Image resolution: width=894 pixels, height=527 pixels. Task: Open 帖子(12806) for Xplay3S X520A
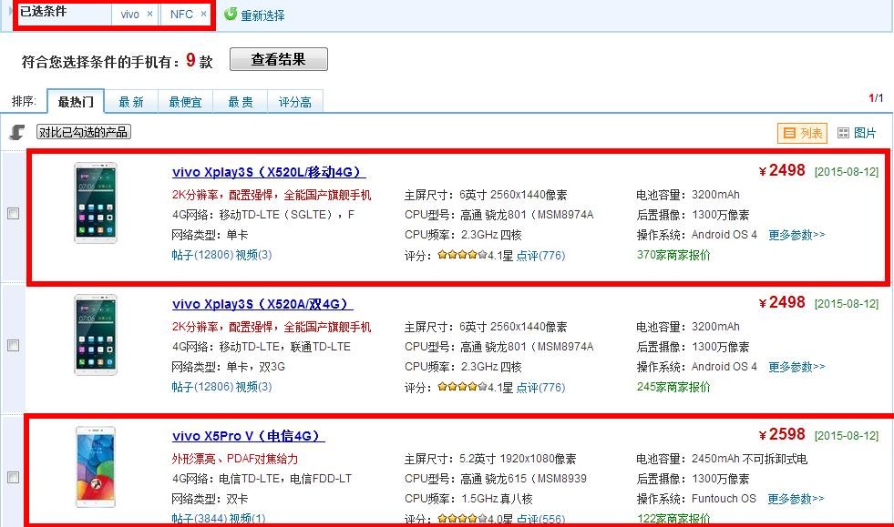click(202, 387)
